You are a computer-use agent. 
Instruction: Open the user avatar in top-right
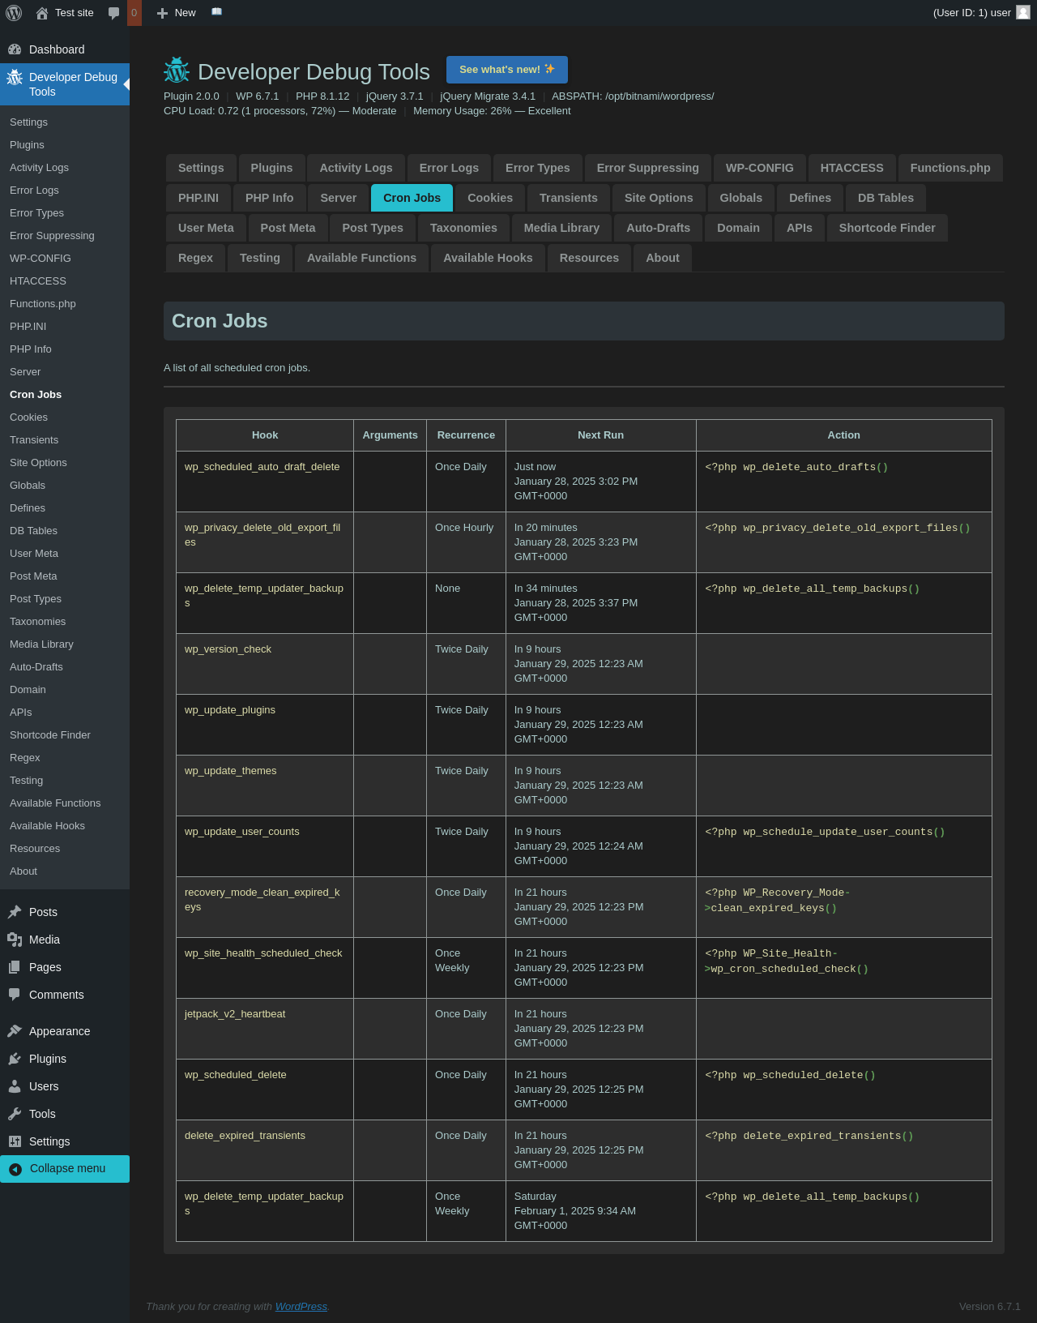click(1022, 12)
